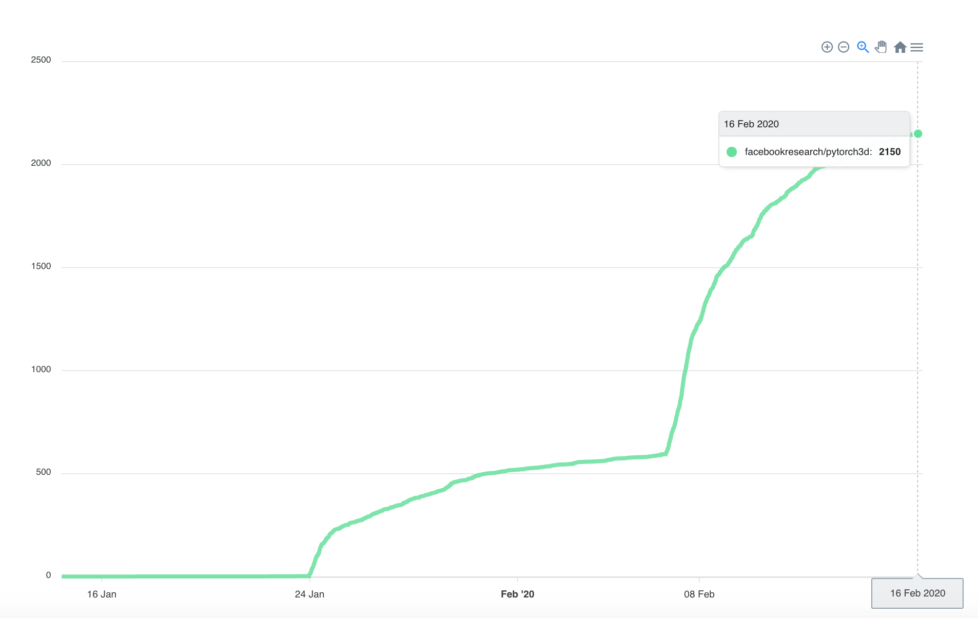Click the 2500 y-axis label
This screenshot has height=618, width=978.
tap(41, 60)
